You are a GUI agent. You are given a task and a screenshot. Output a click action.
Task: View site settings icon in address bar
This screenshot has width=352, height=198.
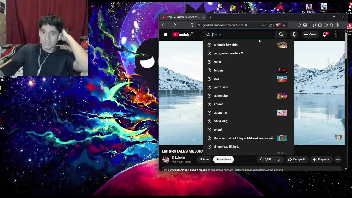199,25
